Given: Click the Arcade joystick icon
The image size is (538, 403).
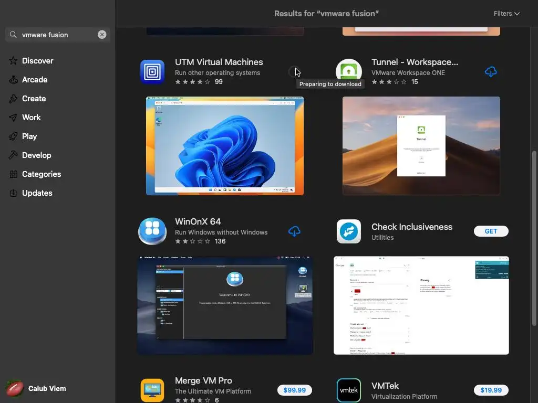Looking at the screenshot, I should (x=13, y=80).
